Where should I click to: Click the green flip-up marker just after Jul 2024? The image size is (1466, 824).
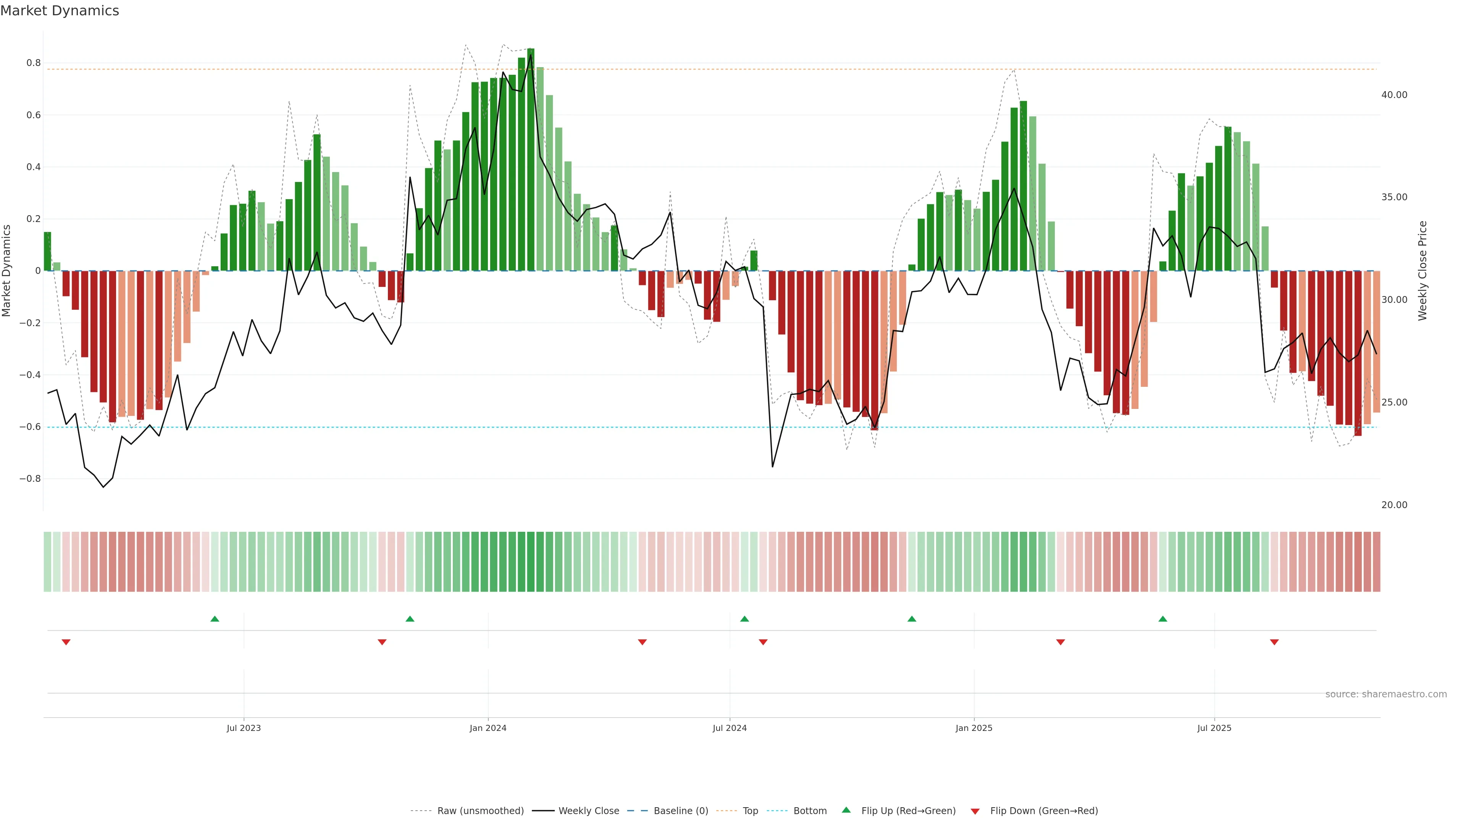click(744, 619)
